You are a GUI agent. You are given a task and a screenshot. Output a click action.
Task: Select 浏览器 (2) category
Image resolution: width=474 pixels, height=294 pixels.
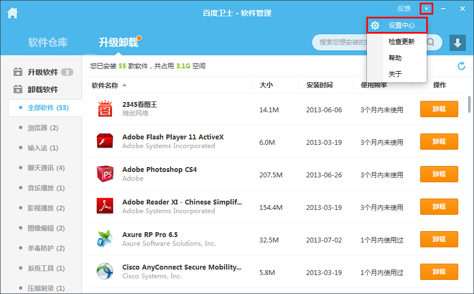coord(43,128)
